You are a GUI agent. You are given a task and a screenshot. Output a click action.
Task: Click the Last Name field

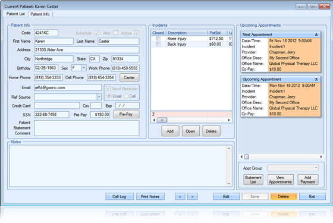pos(118,41)
